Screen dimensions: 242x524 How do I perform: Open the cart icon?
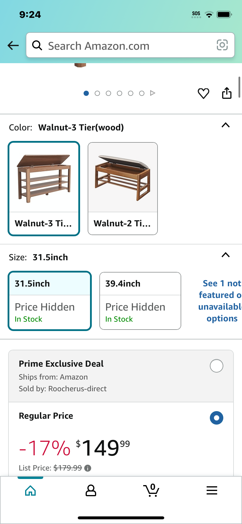[151, 490]
